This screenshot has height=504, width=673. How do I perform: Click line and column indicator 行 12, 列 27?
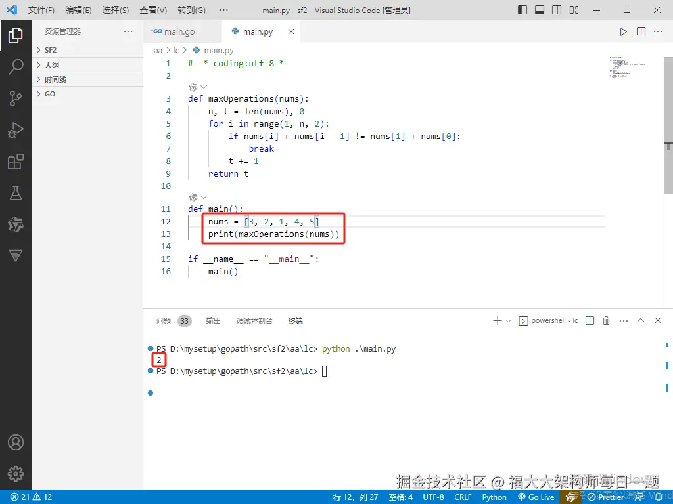click(356, 497)
